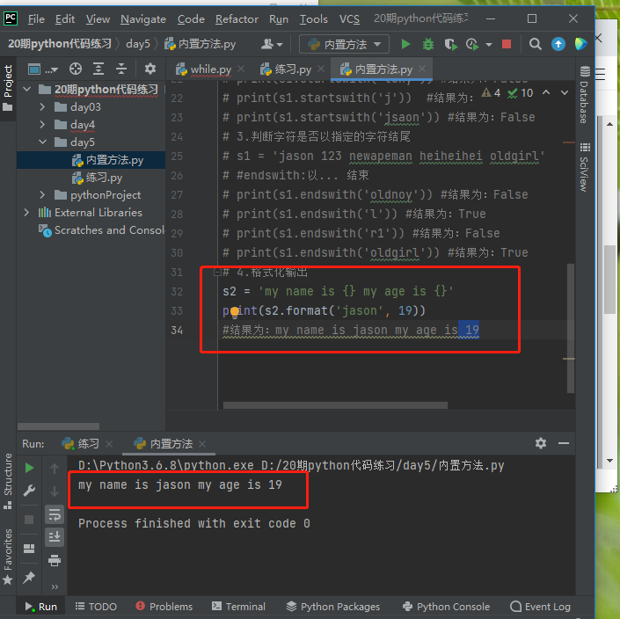Go to next highlighted error arrow
Screen dimensions: 620x619
point(565,92)
